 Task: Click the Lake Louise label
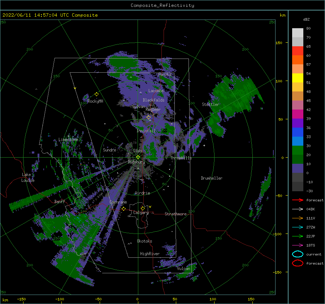28,177
